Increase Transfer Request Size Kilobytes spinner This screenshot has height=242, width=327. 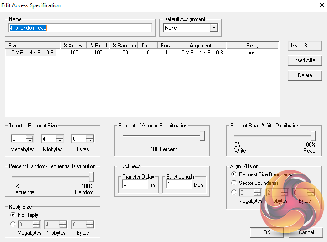[60, 137]
